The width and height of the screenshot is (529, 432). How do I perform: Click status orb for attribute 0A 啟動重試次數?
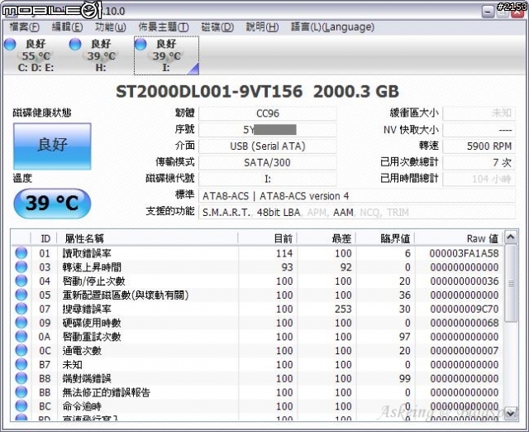pos(21,336)
